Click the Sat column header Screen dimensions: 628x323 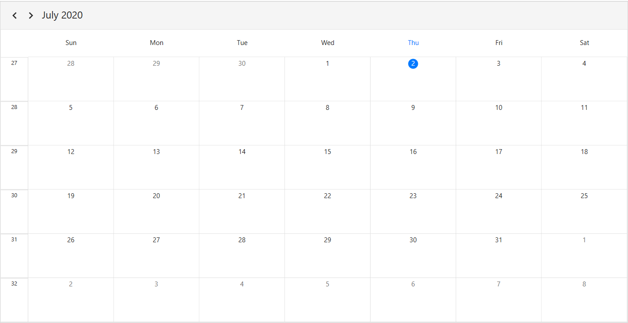[584, 43]
